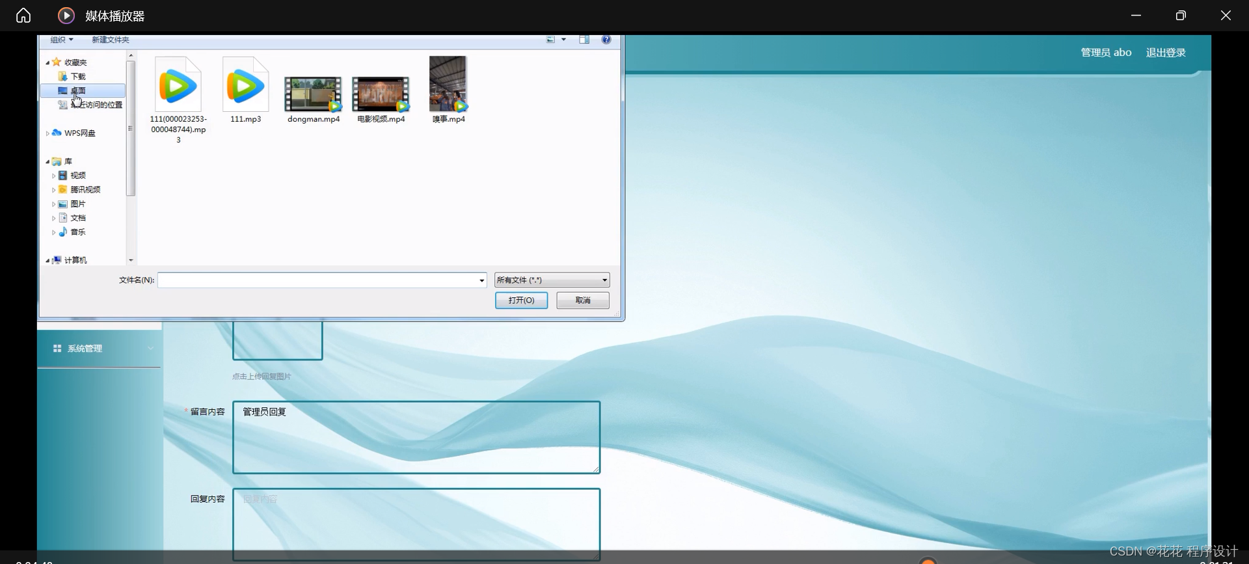Screen dimensions: 1249x564
Task: Click the 回复内容 text area
Action: coord(416,524)
